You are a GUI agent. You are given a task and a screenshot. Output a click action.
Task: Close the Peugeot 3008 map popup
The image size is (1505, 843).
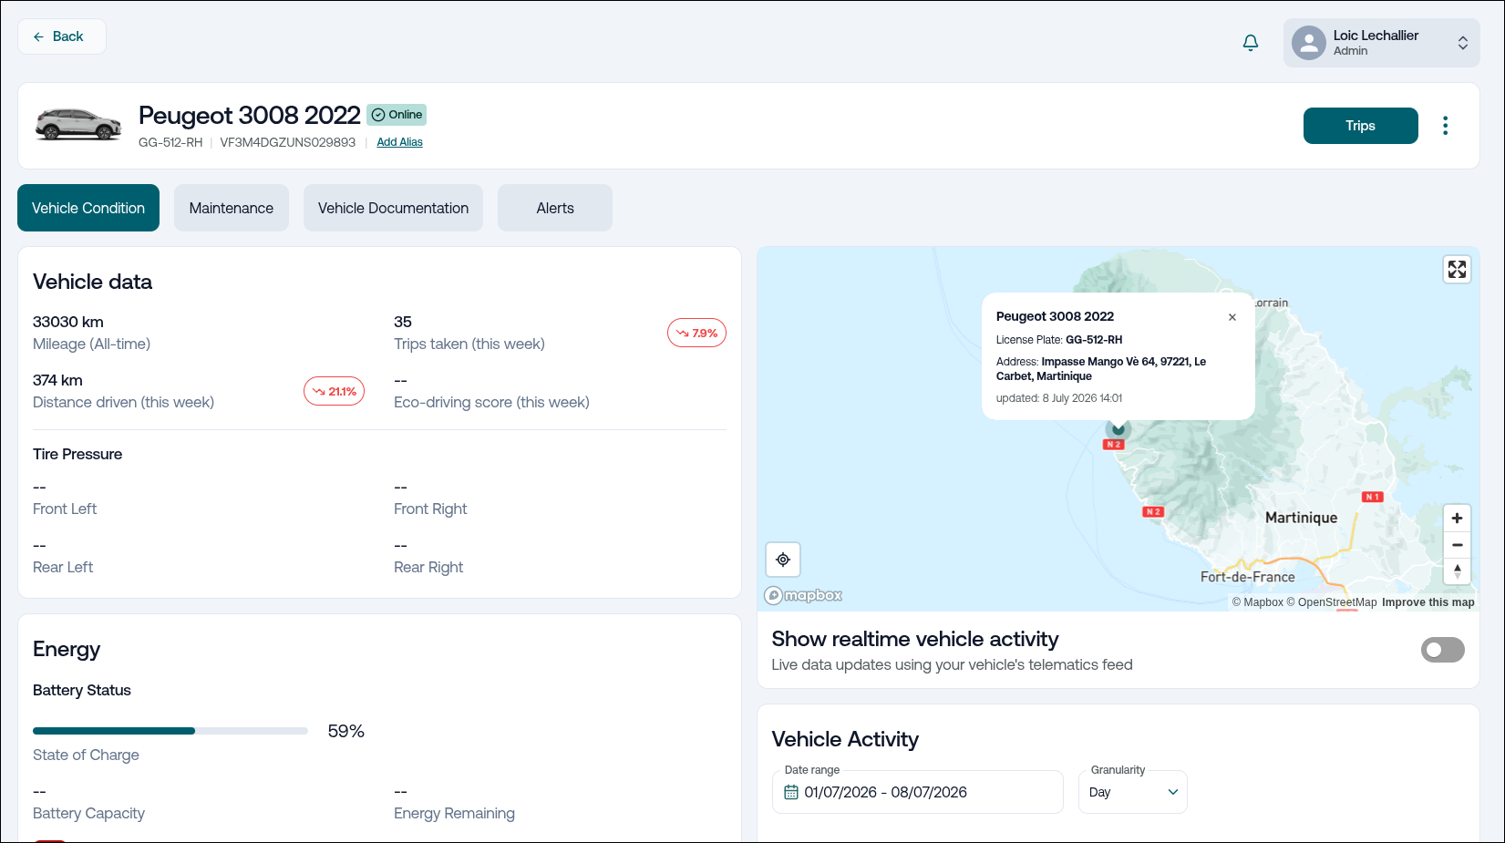tap(1232, 317)
